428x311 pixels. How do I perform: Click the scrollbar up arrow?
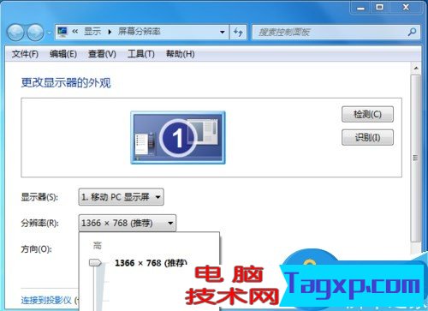pos(416,69)
